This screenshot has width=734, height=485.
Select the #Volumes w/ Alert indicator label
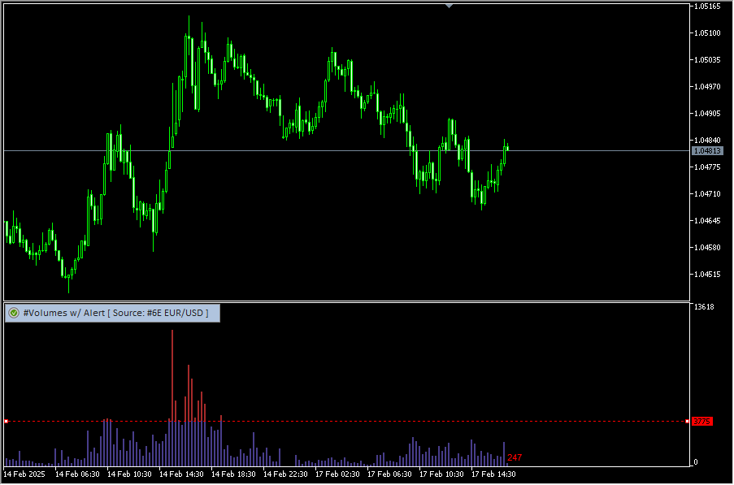click(112, 313)
